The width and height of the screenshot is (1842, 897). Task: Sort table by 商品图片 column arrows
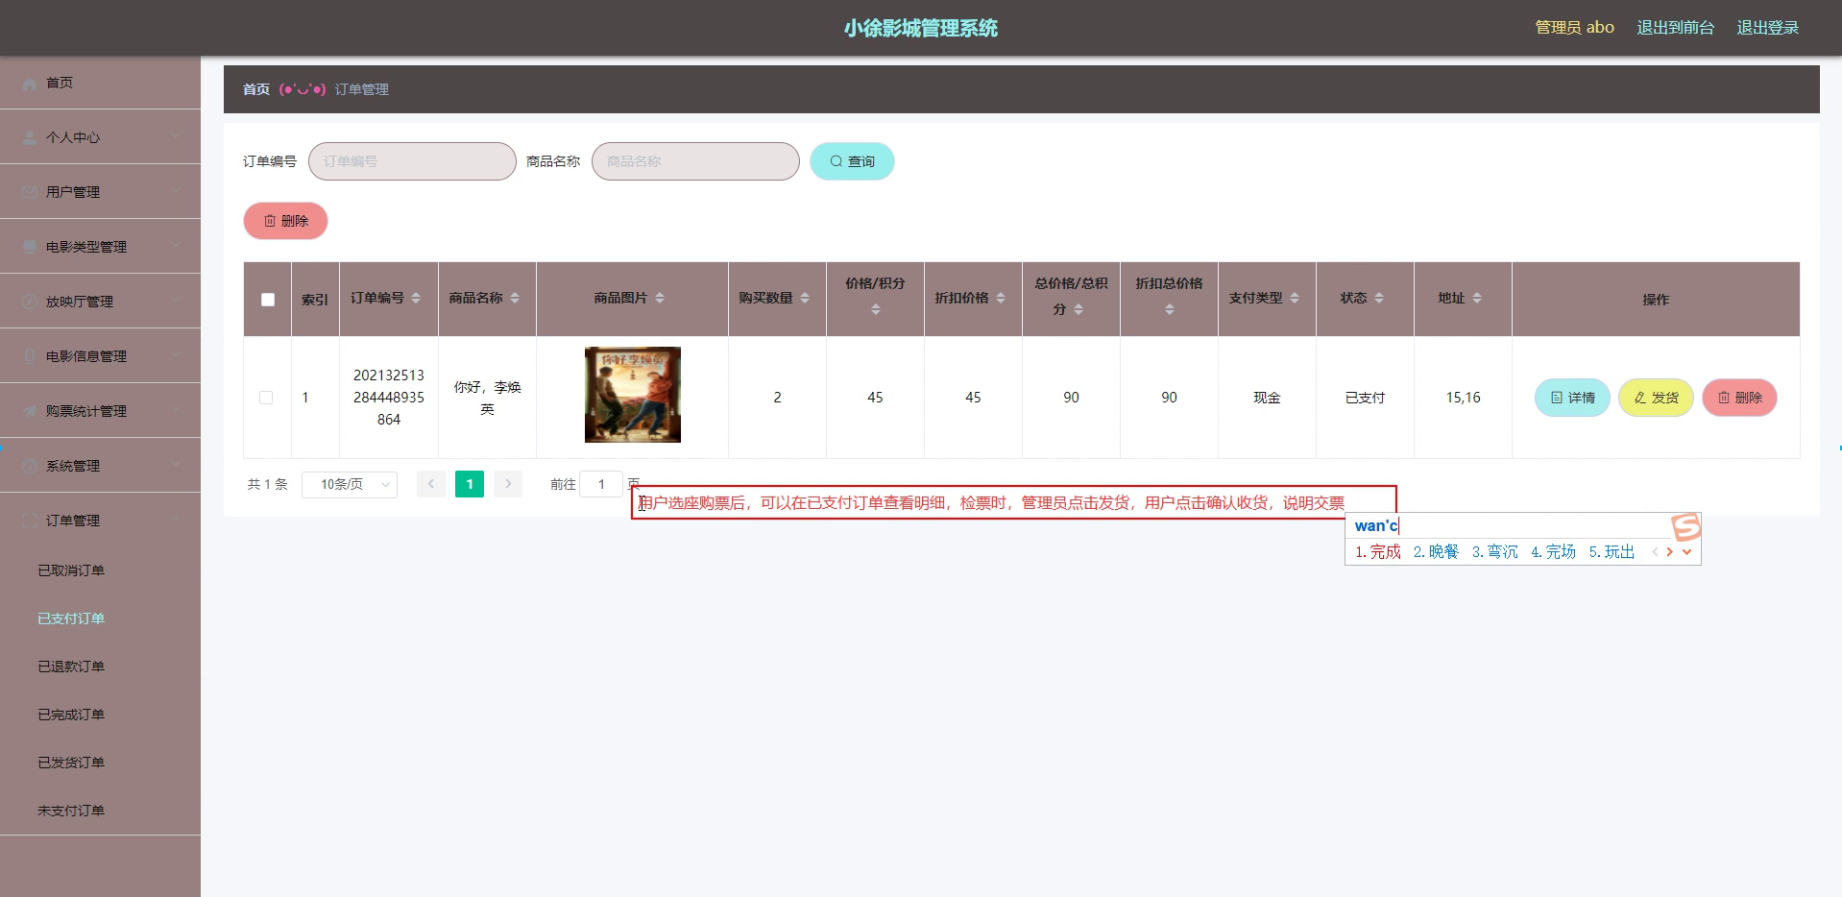(x=660, y=299)
